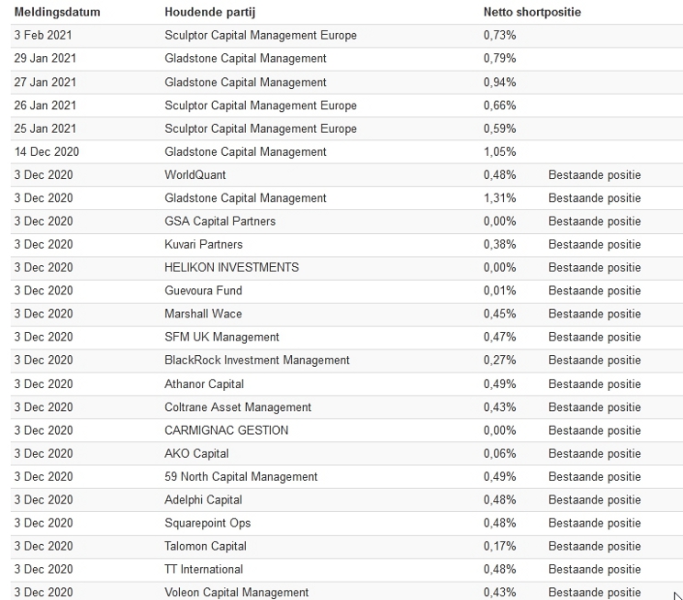The height and width of the screenshot is (600, 683).
Task: Select the 3 Feb 2021 date cell
Action: [x=44, y=35]
